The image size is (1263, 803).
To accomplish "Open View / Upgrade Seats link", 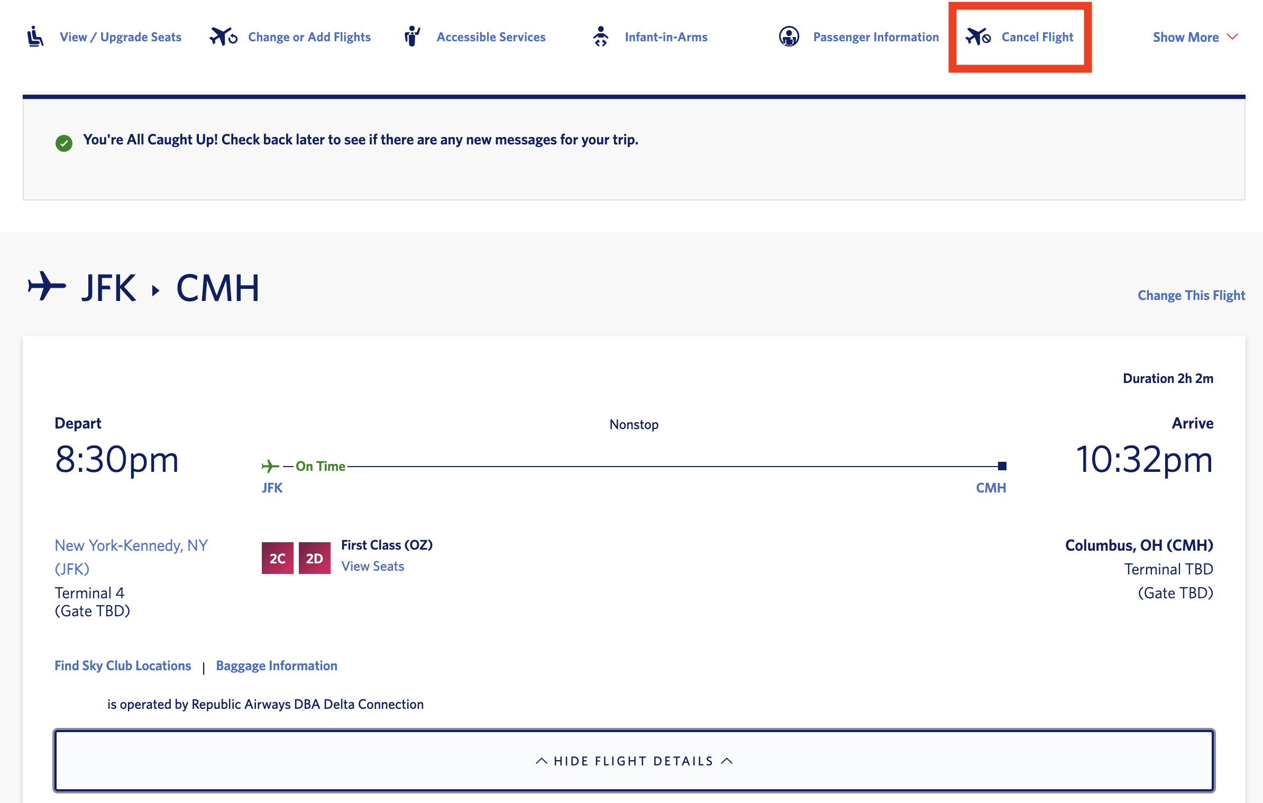I will [x=121, y=37].
